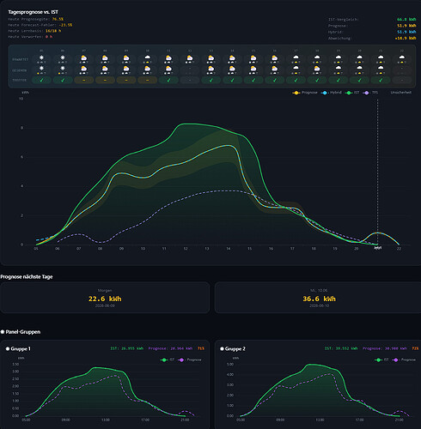Click the Tagesprognose vs. IST heading

click(x=33, y=12)
